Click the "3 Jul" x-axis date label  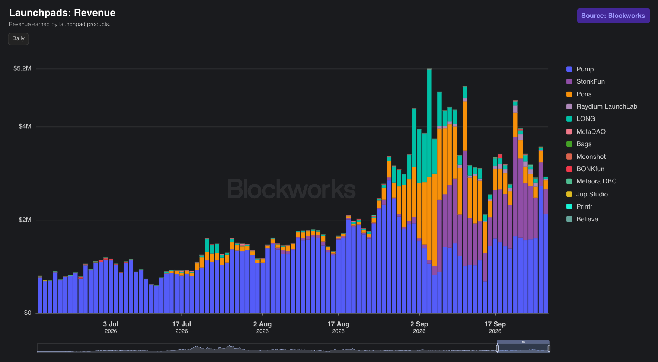(x=111, y=324)
